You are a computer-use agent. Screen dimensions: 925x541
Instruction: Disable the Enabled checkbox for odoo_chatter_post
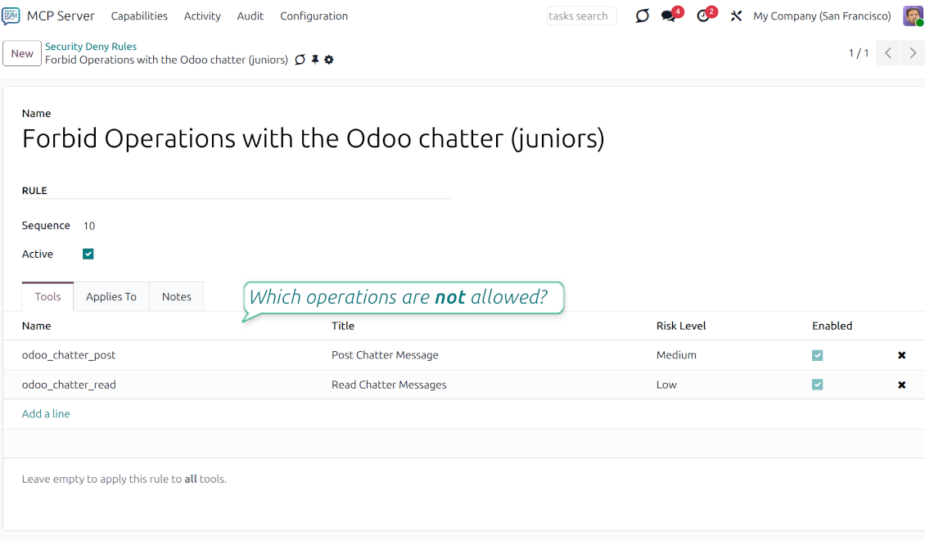pyautogui.click(x=817, y=355)
